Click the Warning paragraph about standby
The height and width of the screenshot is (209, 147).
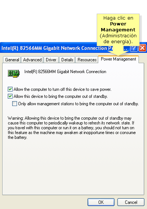(x=72, y=128)
